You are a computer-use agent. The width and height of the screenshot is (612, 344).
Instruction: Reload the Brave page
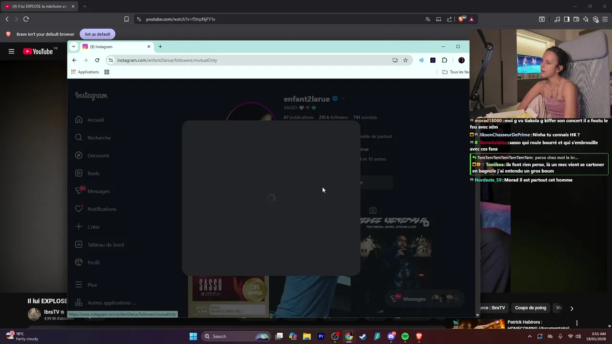coord(26,19)
